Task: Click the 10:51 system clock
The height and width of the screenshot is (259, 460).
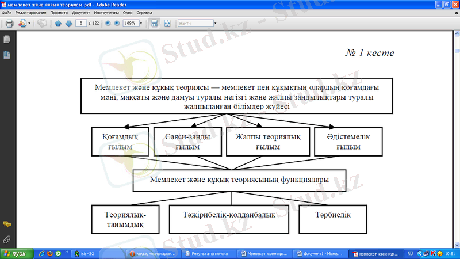Action: click(x=450, y=254)
